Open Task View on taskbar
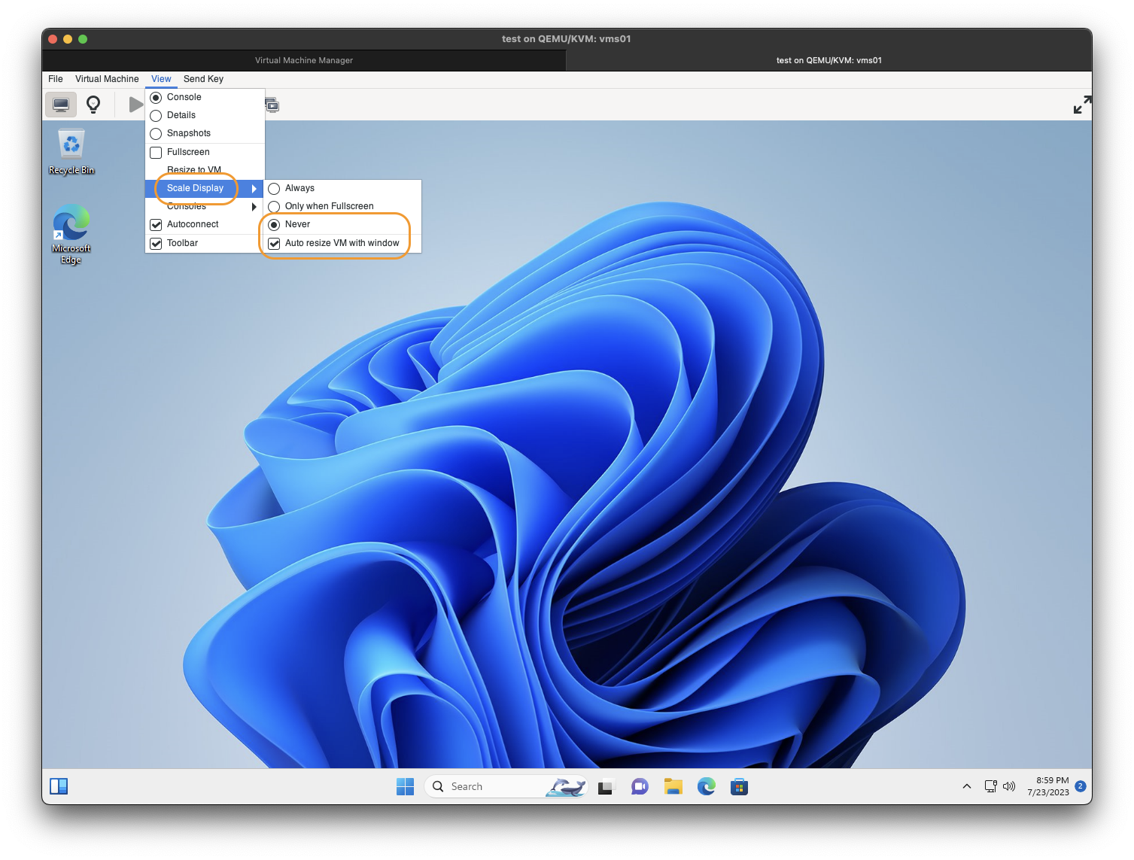 [607, 786]
